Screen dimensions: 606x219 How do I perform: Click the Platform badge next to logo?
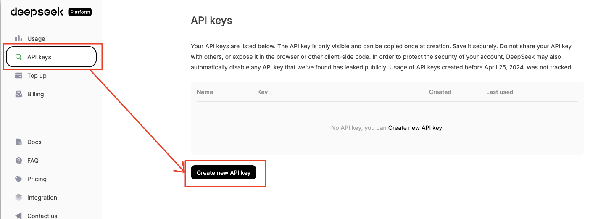[x=80, y=12]
